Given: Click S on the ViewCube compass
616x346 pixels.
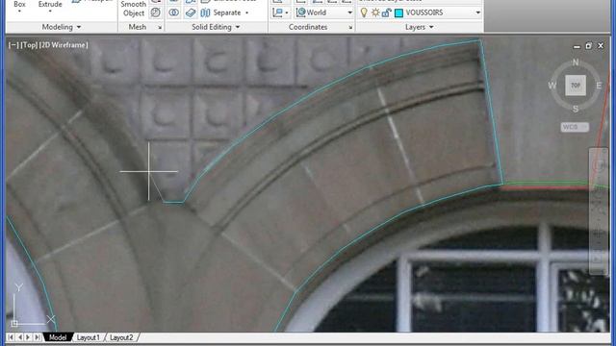Looking at the screenshot, I should coord(576,109).
